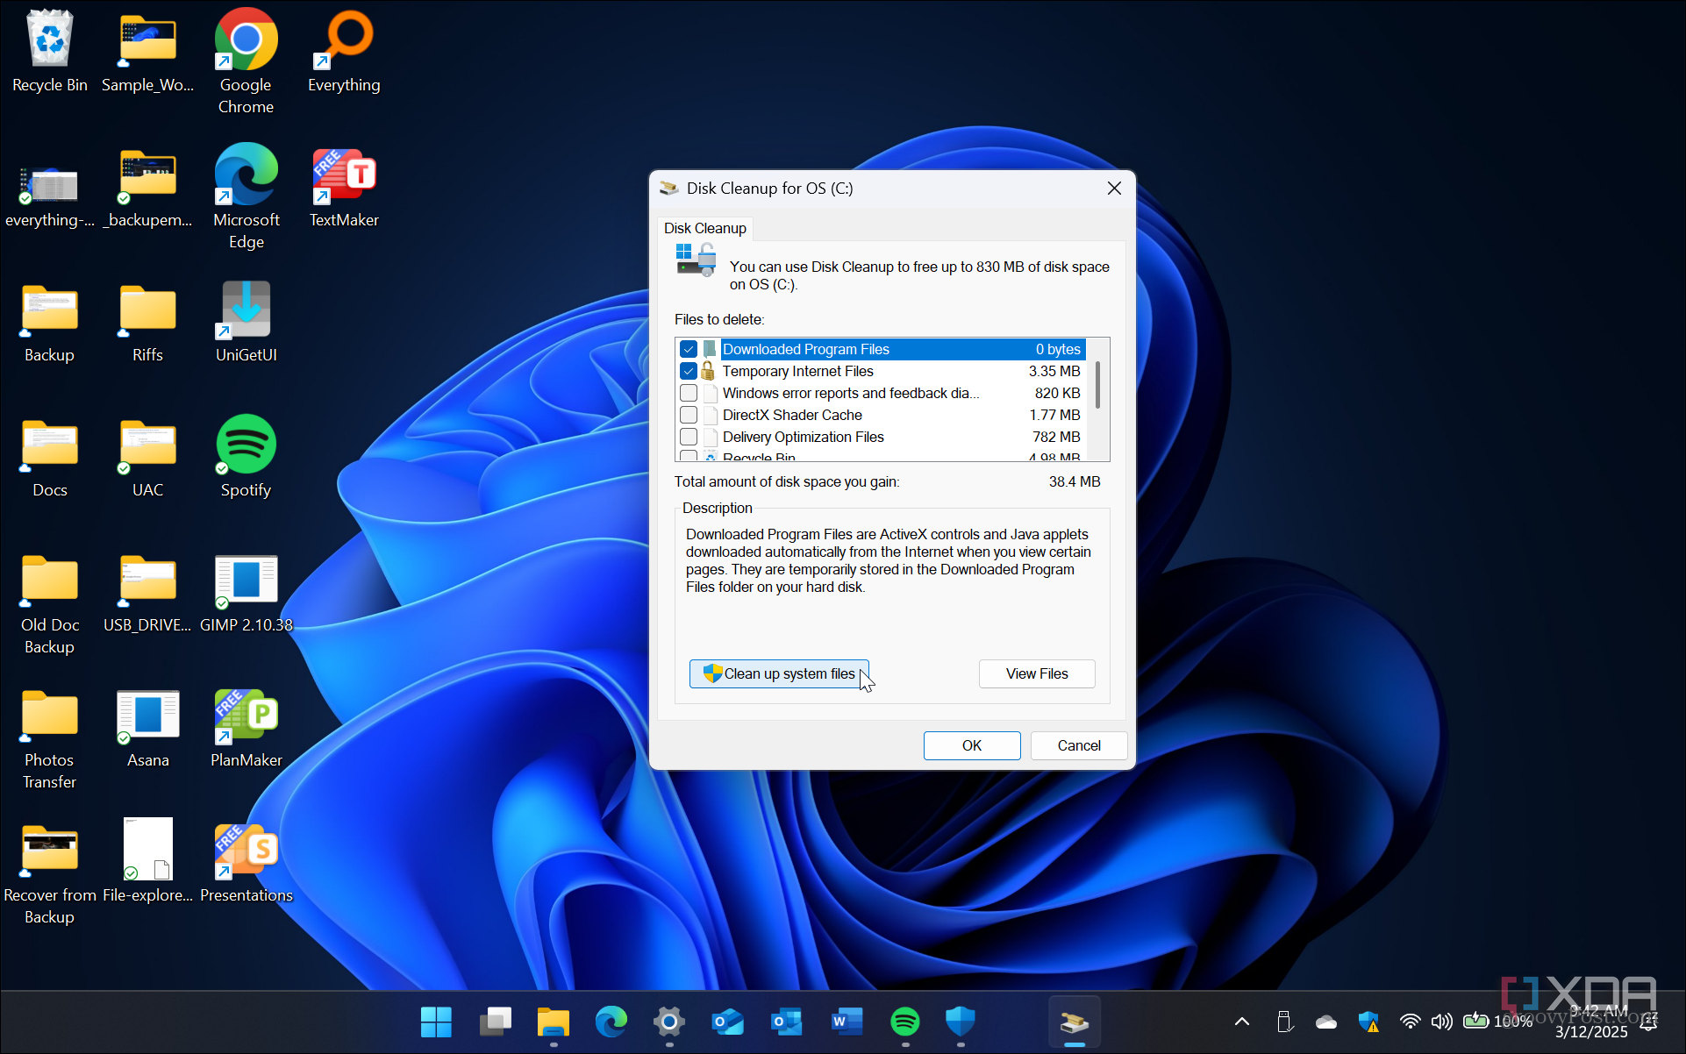Open Wi-Fi network tray icon
This screenshot has width=1686, height=1054.
1410,1022
